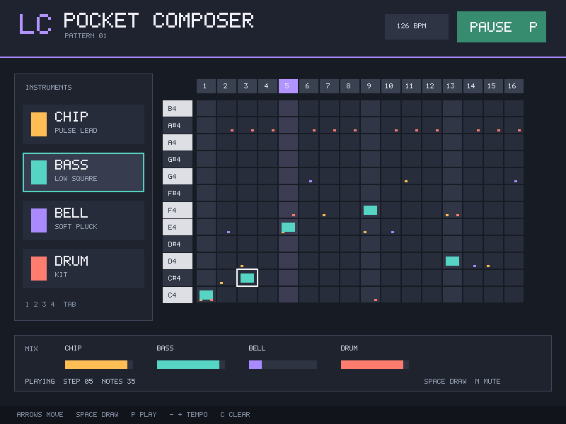Adjust the CHIP mix volume bar
The image size is (566, 424).
tap(99, 365)
